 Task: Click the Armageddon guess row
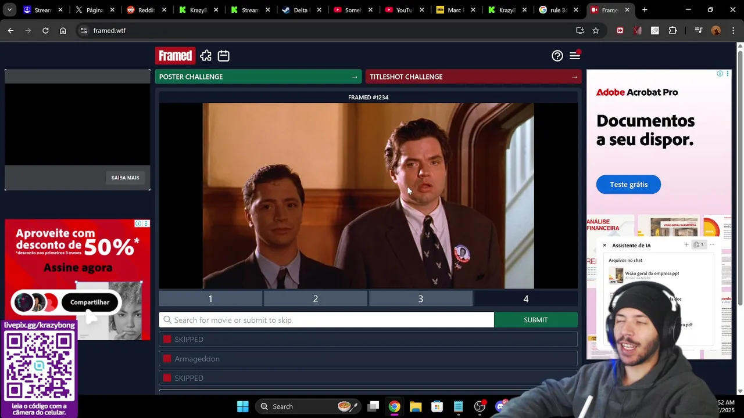click(368, 359)
